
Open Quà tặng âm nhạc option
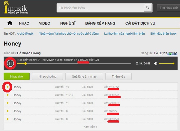pos(84,76)
